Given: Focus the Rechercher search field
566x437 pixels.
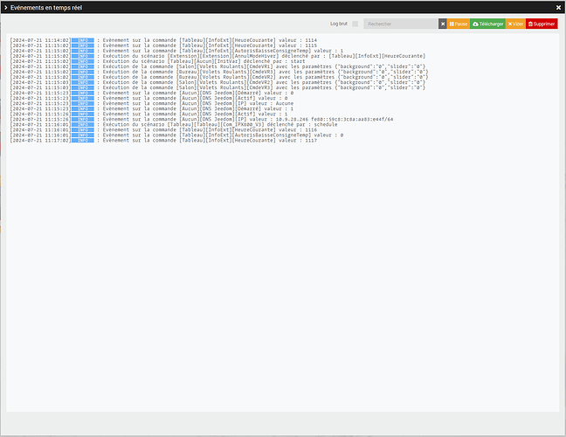Looking at the screenshot, I should tap(401, 24).
